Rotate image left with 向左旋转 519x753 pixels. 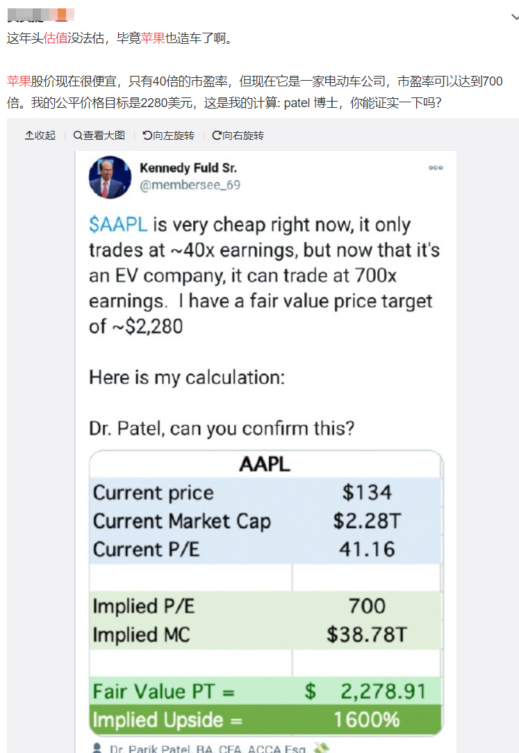coord(168,135)
